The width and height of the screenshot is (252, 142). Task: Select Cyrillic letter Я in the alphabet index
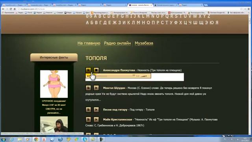[x=217, y=22]
